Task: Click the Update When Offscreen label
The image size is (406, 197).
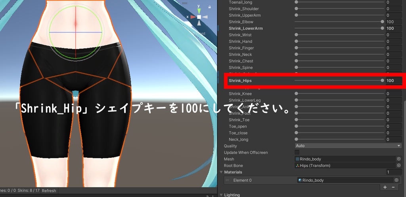Action: point(246,152)
